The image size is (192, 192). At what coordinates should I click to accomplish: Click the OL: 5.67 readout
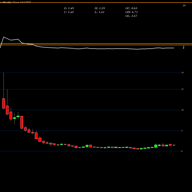[x=131, y=16]
